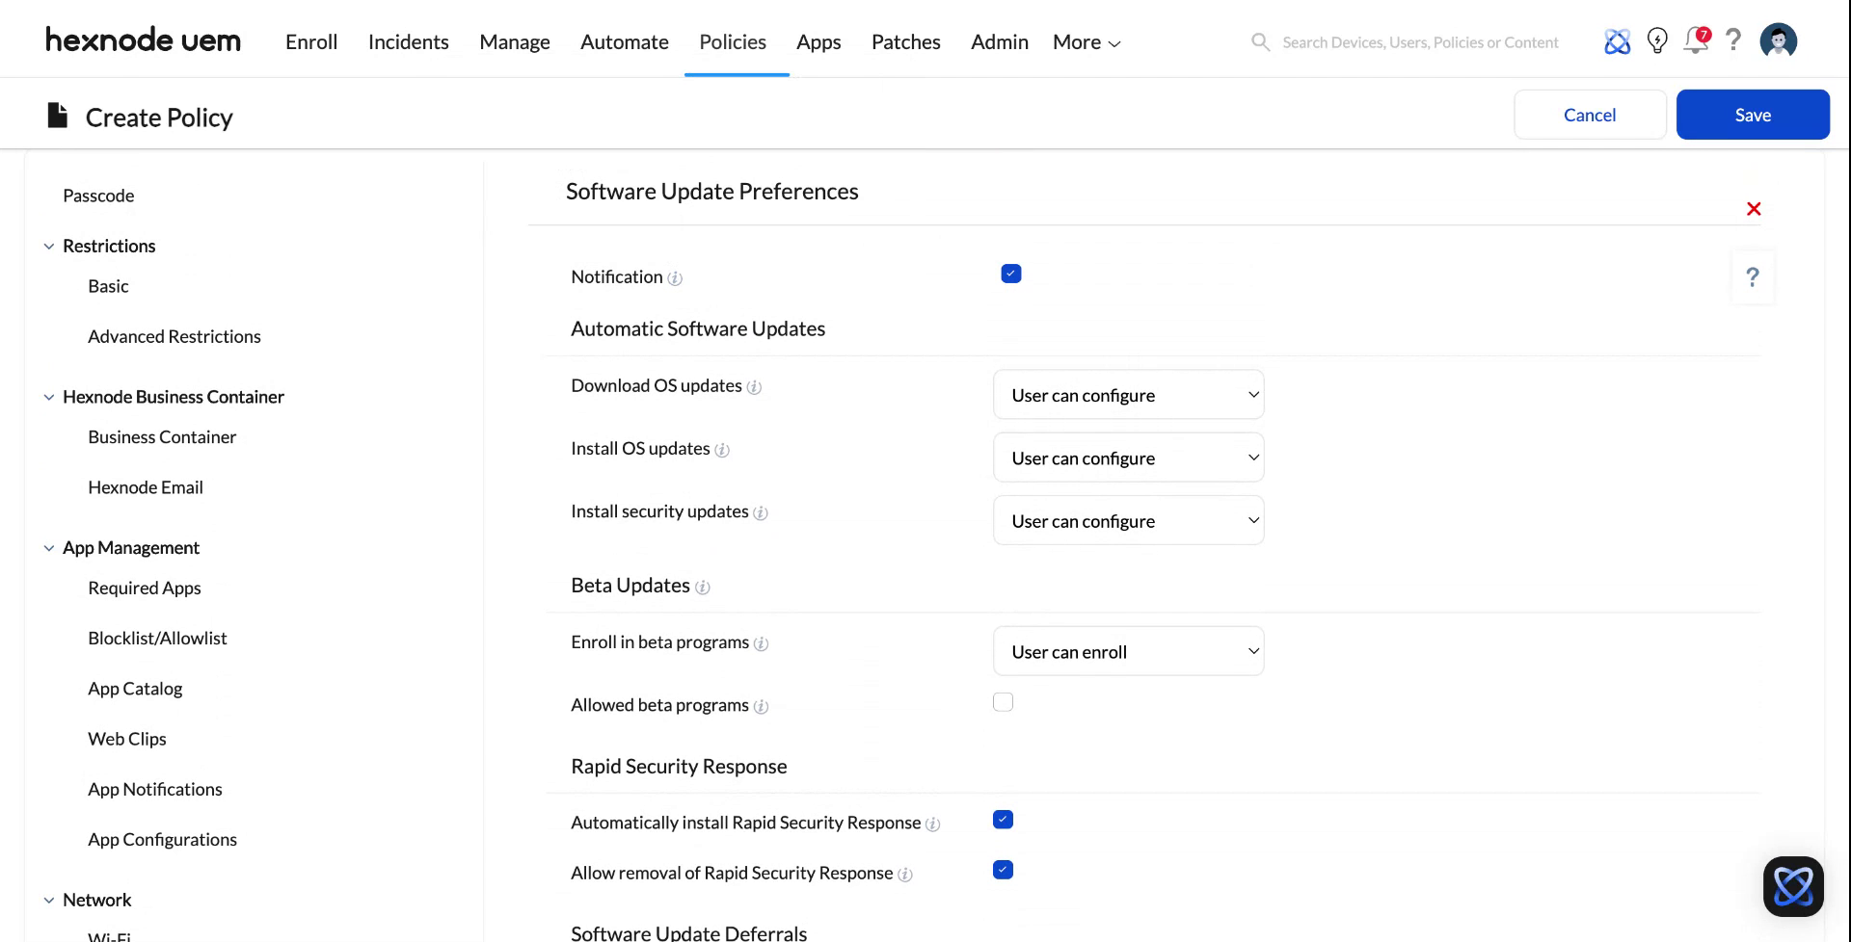1851x942 pixels.
Task: Open the Download OS updates dropdown
Action: point(1128,395)
